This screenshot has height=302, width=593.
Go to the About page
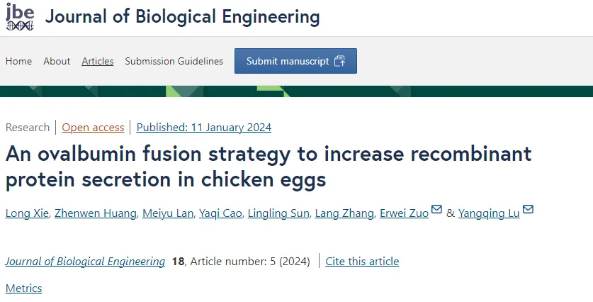pos(57,61)
